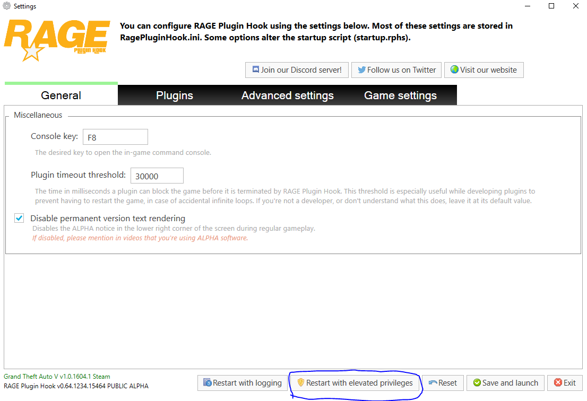Click the Console key field showing F8
The image size is (587, 401).
pyautogui.click(x=115, y=137)
